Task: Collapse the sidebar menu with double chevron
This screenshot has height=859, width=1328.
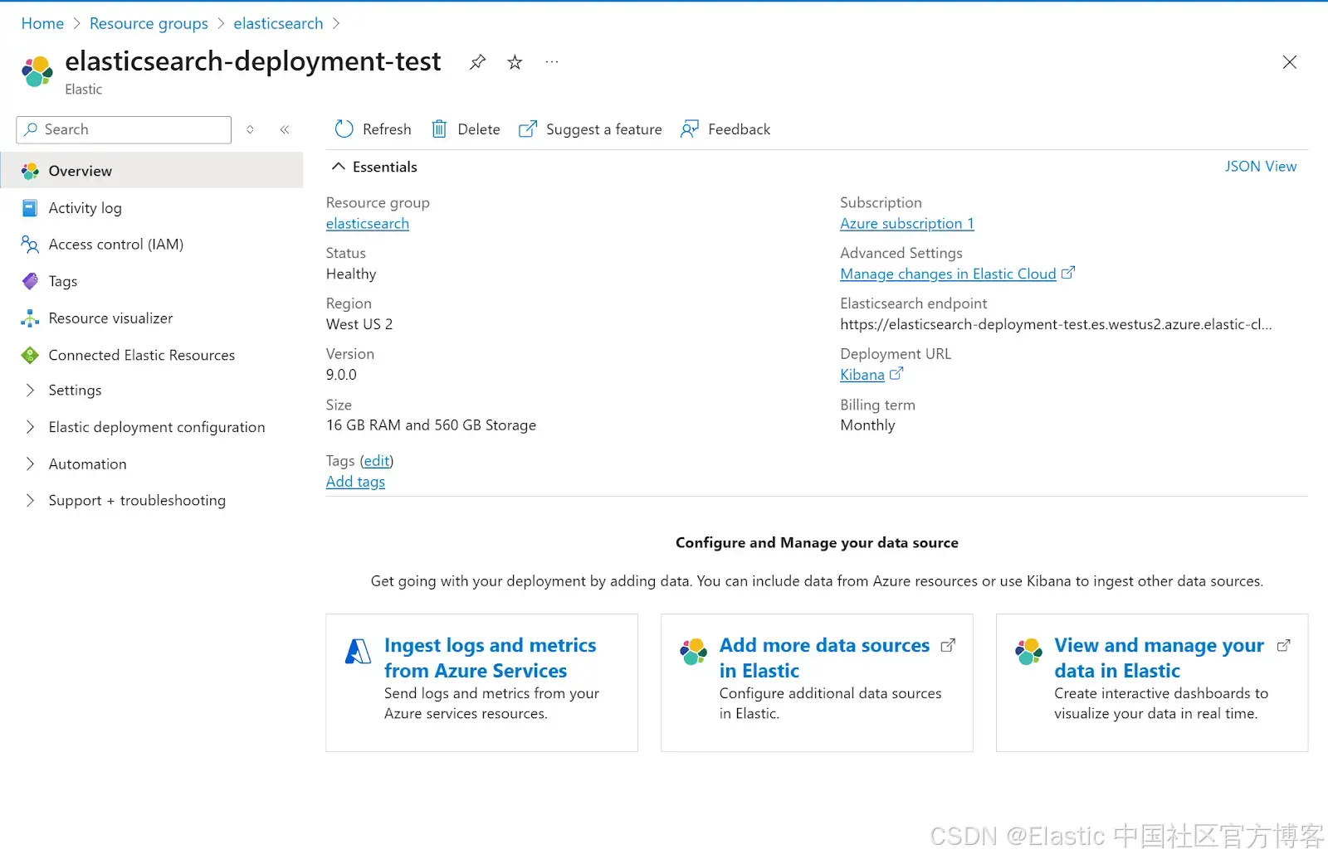Action: [285, 129]
